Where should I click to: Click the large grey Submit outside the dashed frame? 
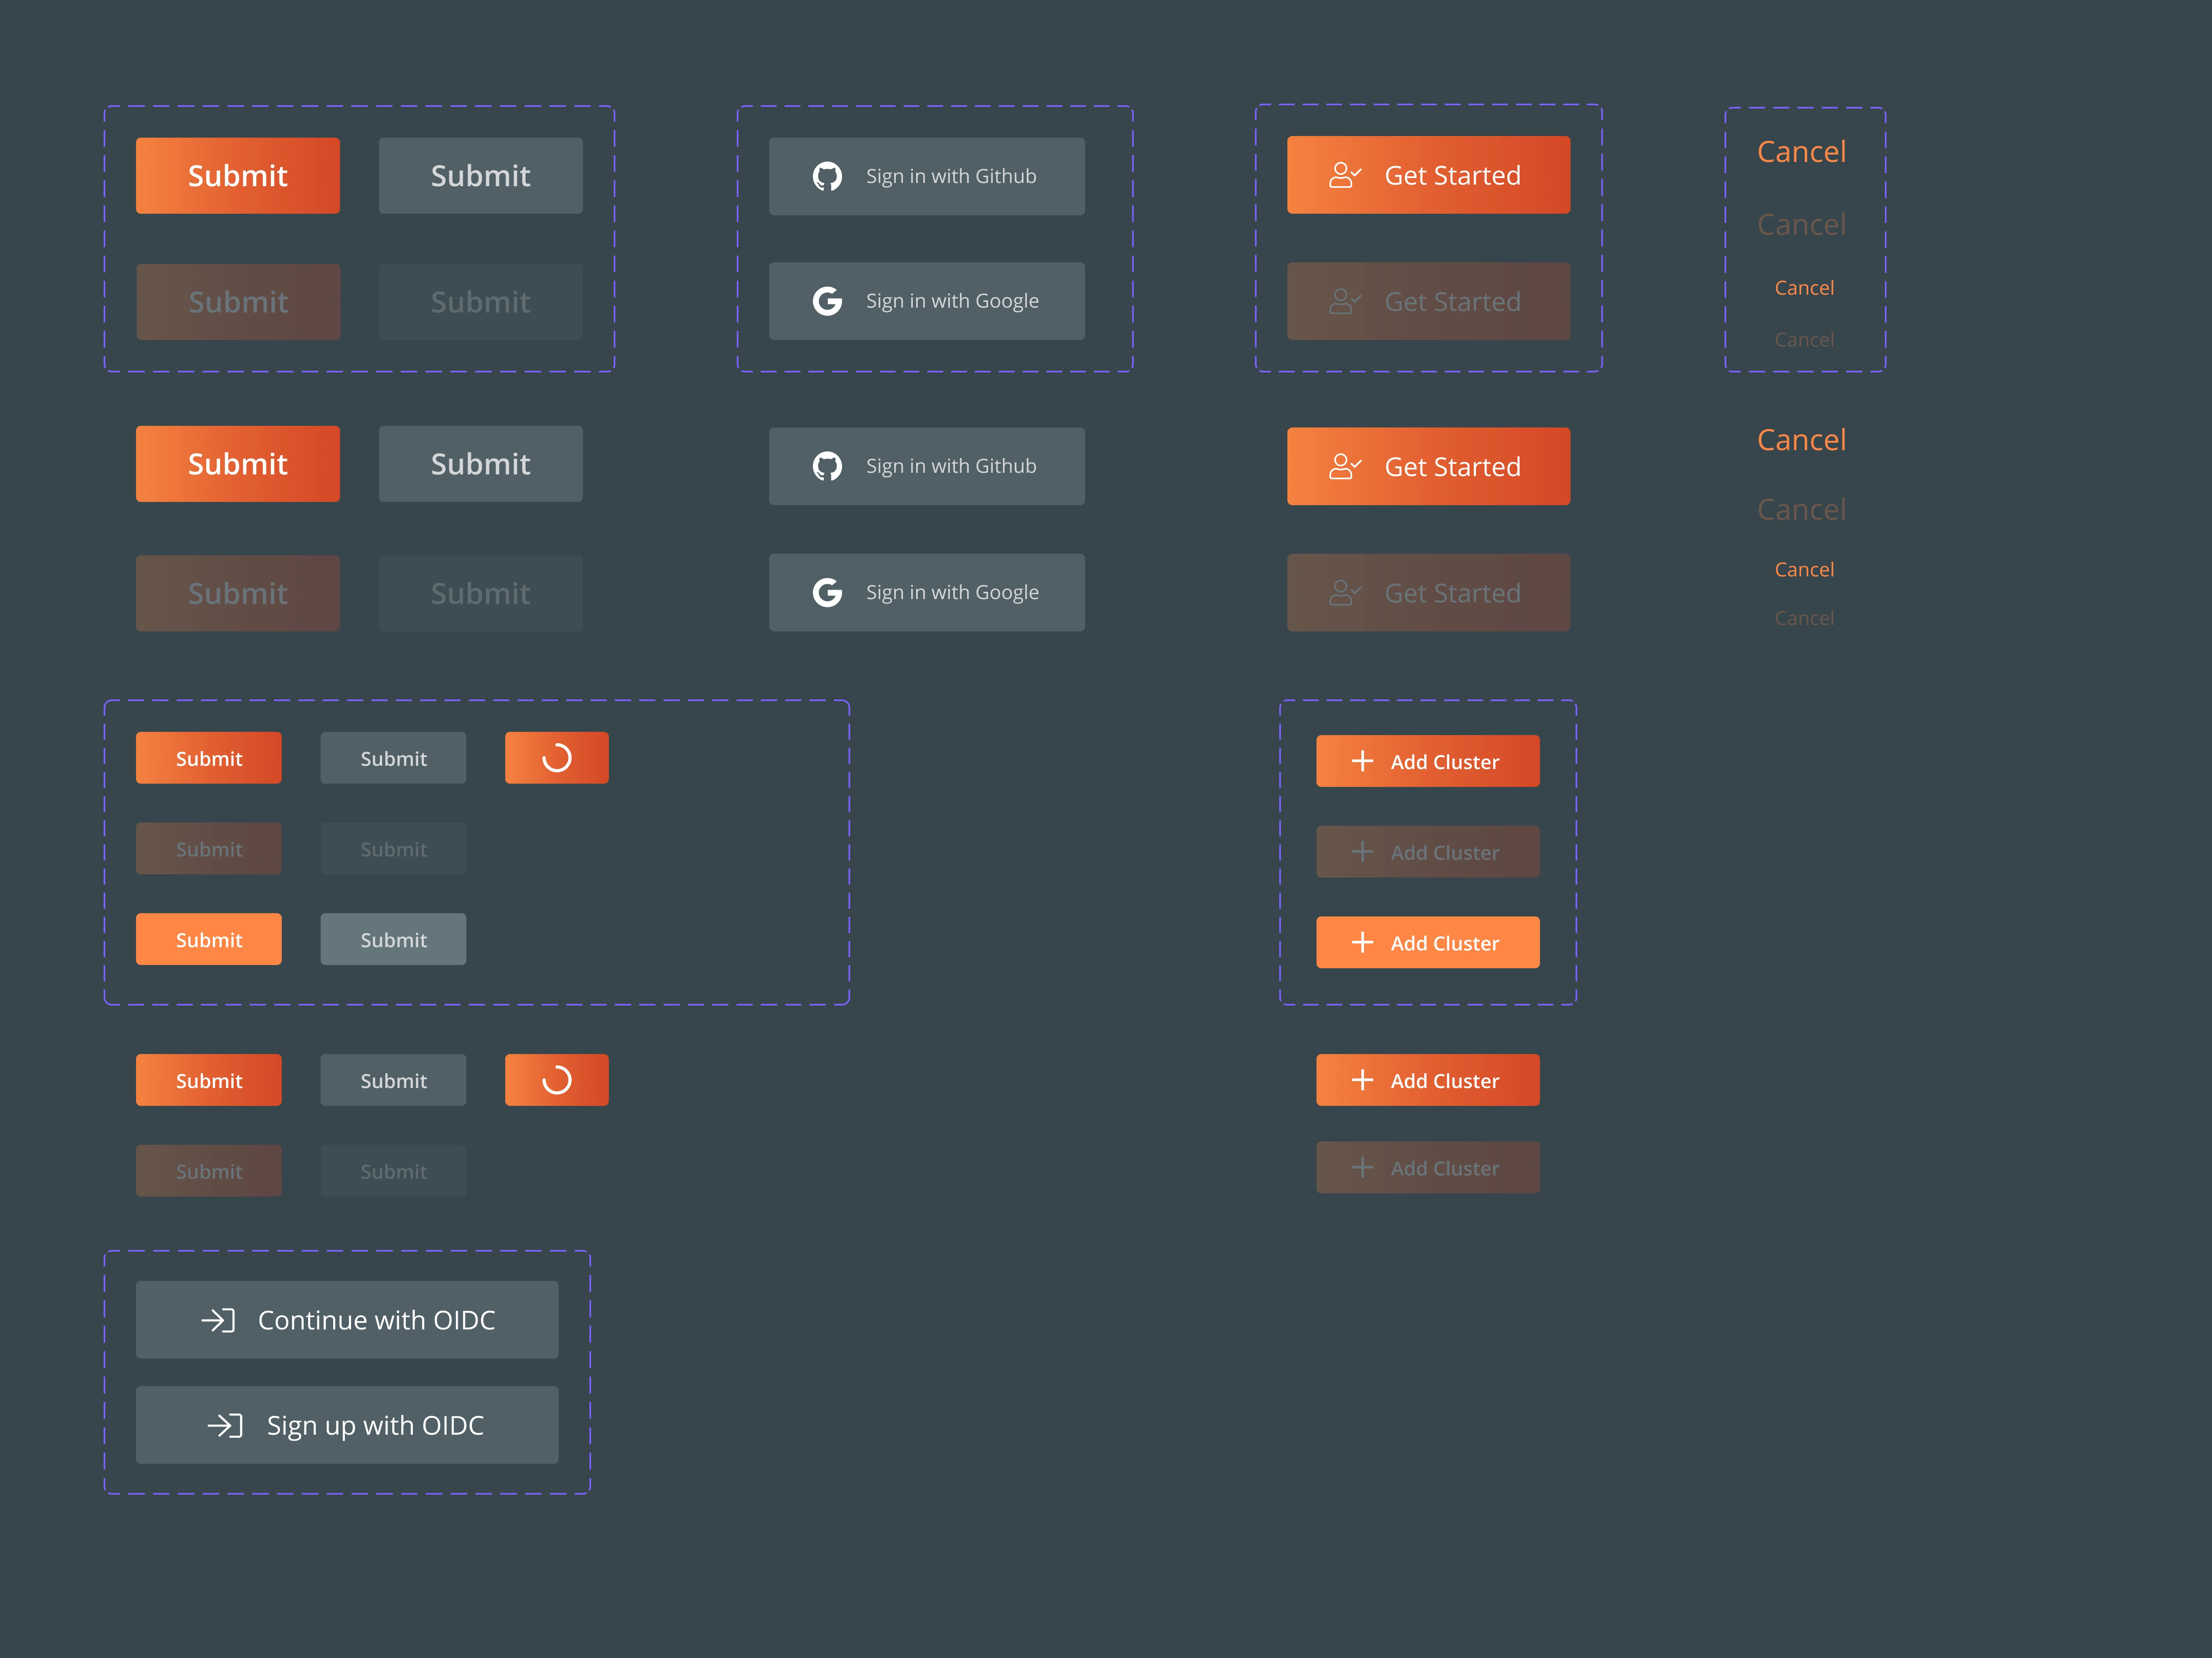(480, 464)
